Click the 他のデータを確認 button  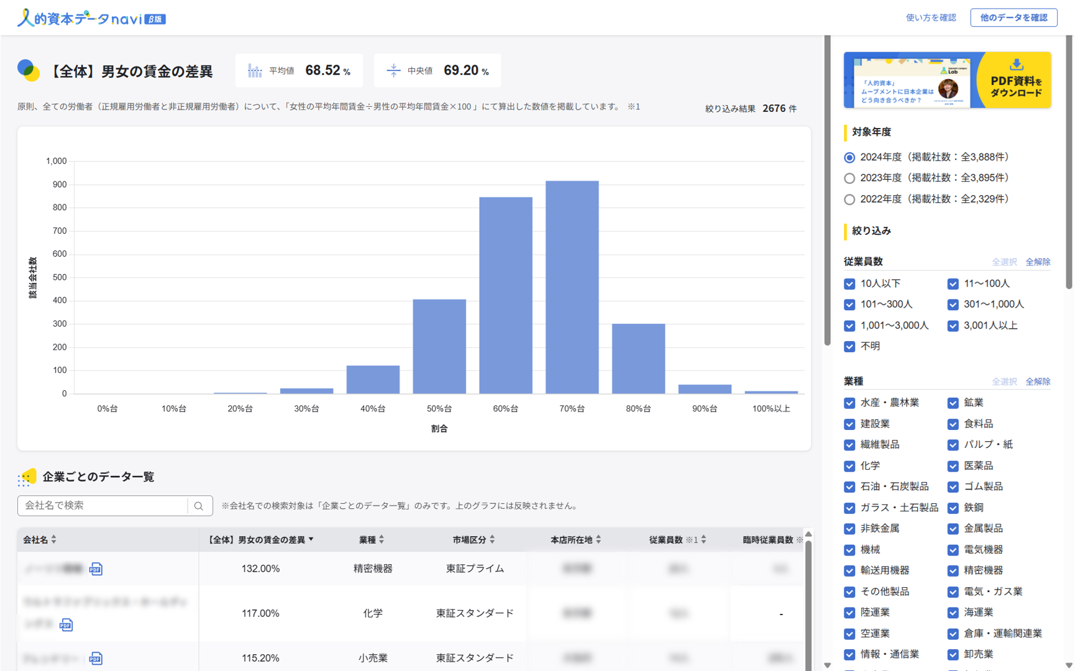click(x=1013, y=17)
